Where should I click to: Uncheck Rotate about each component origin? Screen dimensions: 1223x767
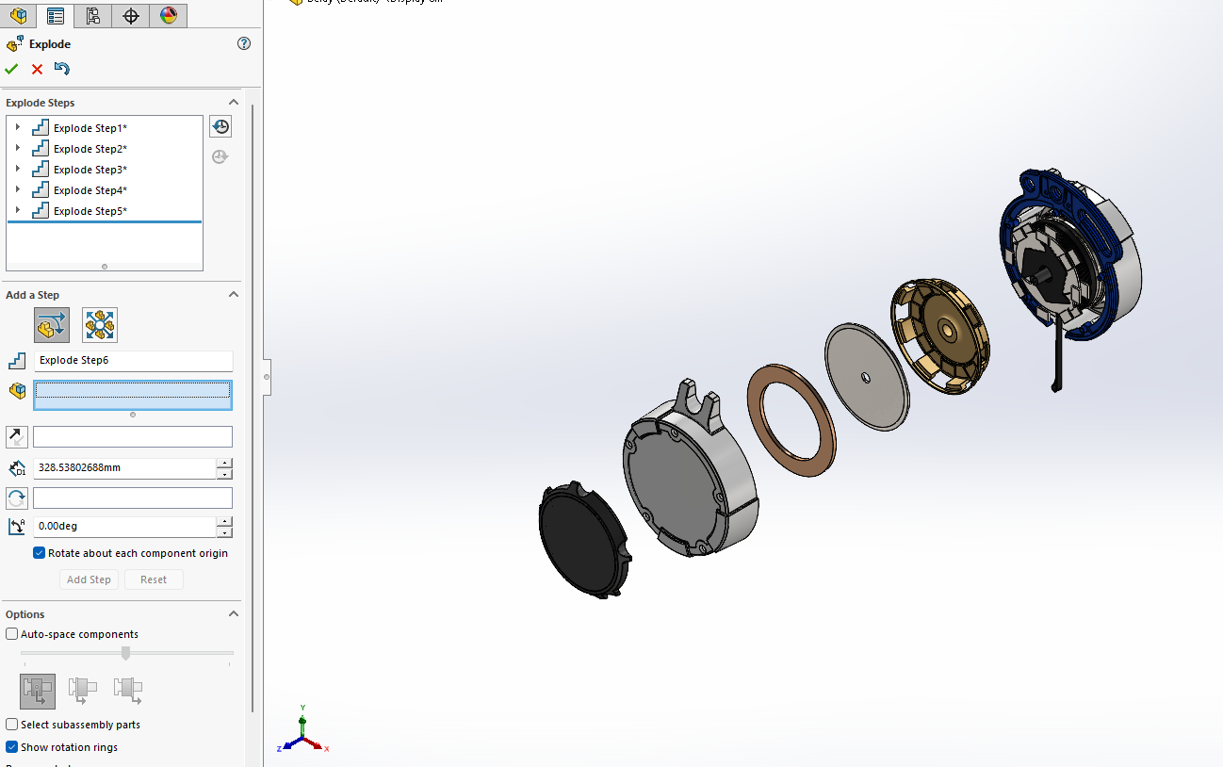point(39,552)
